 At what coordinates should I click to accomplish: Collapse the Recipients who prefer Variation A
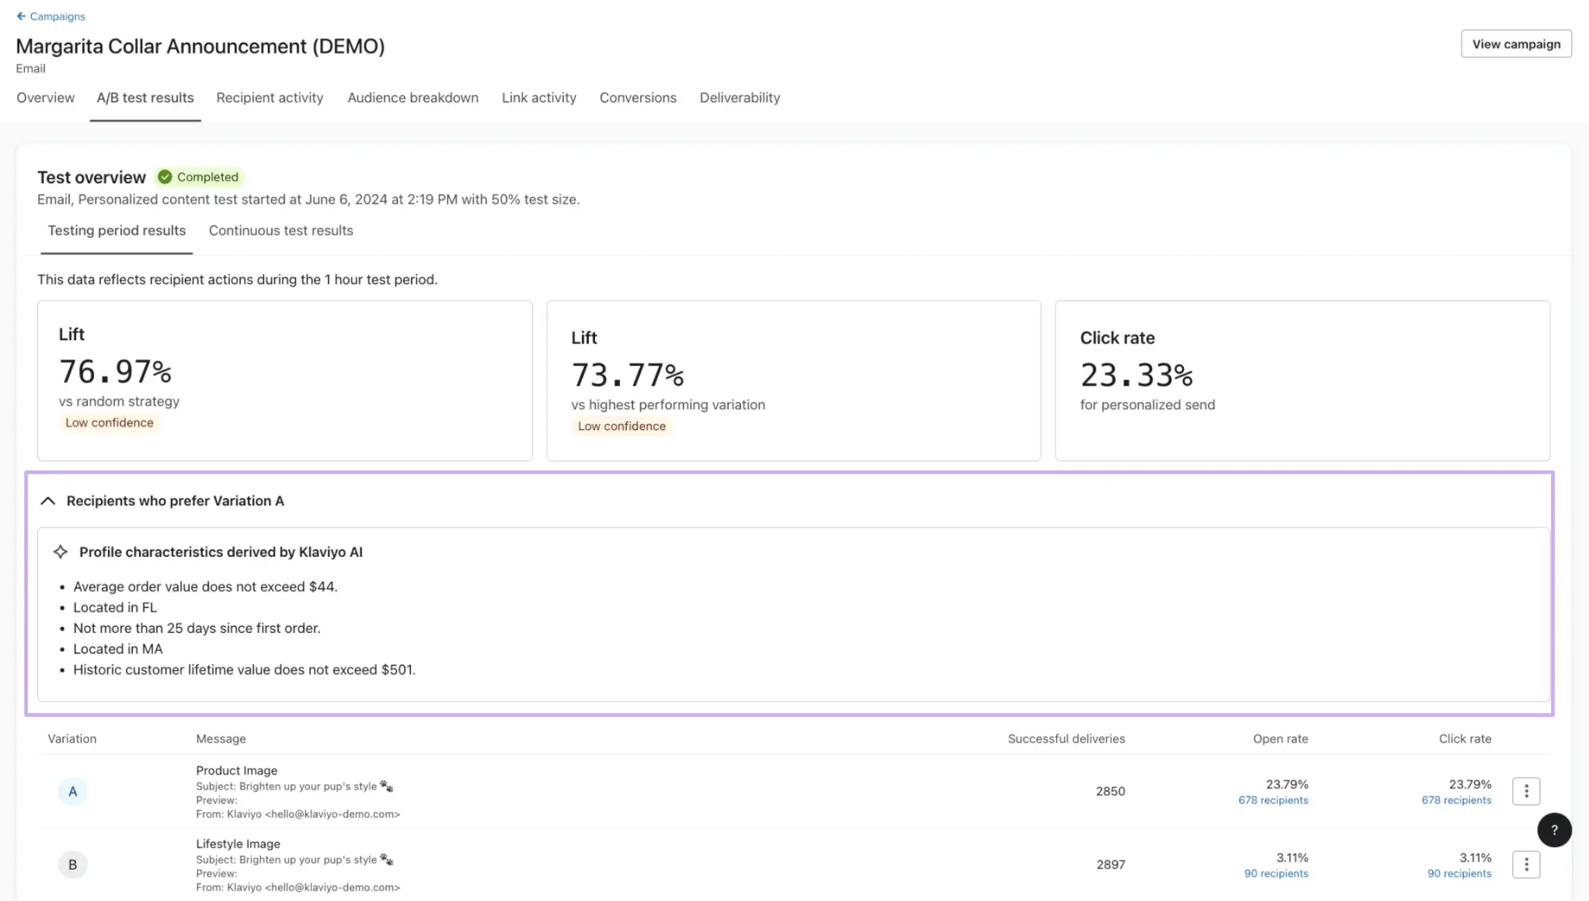[x=47, y=501]
